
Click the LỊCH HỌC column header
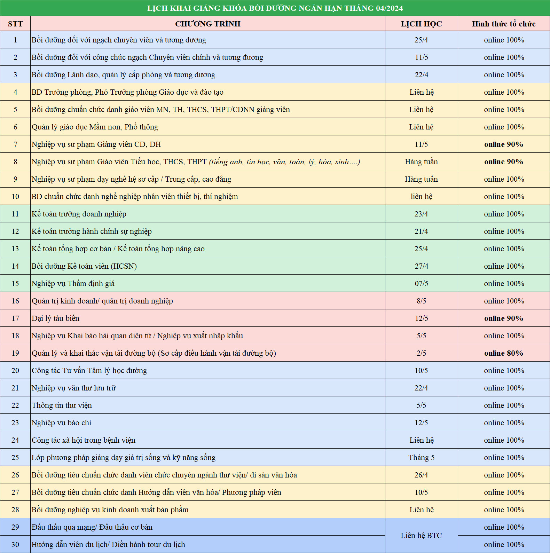[x=421, y=24]
